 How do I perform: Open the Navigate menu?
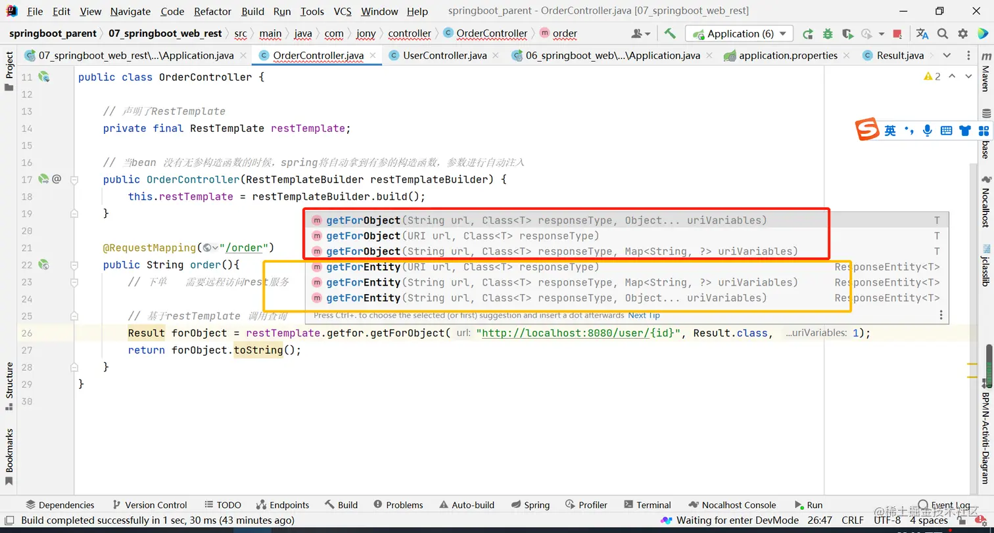[x=130, y=11]
